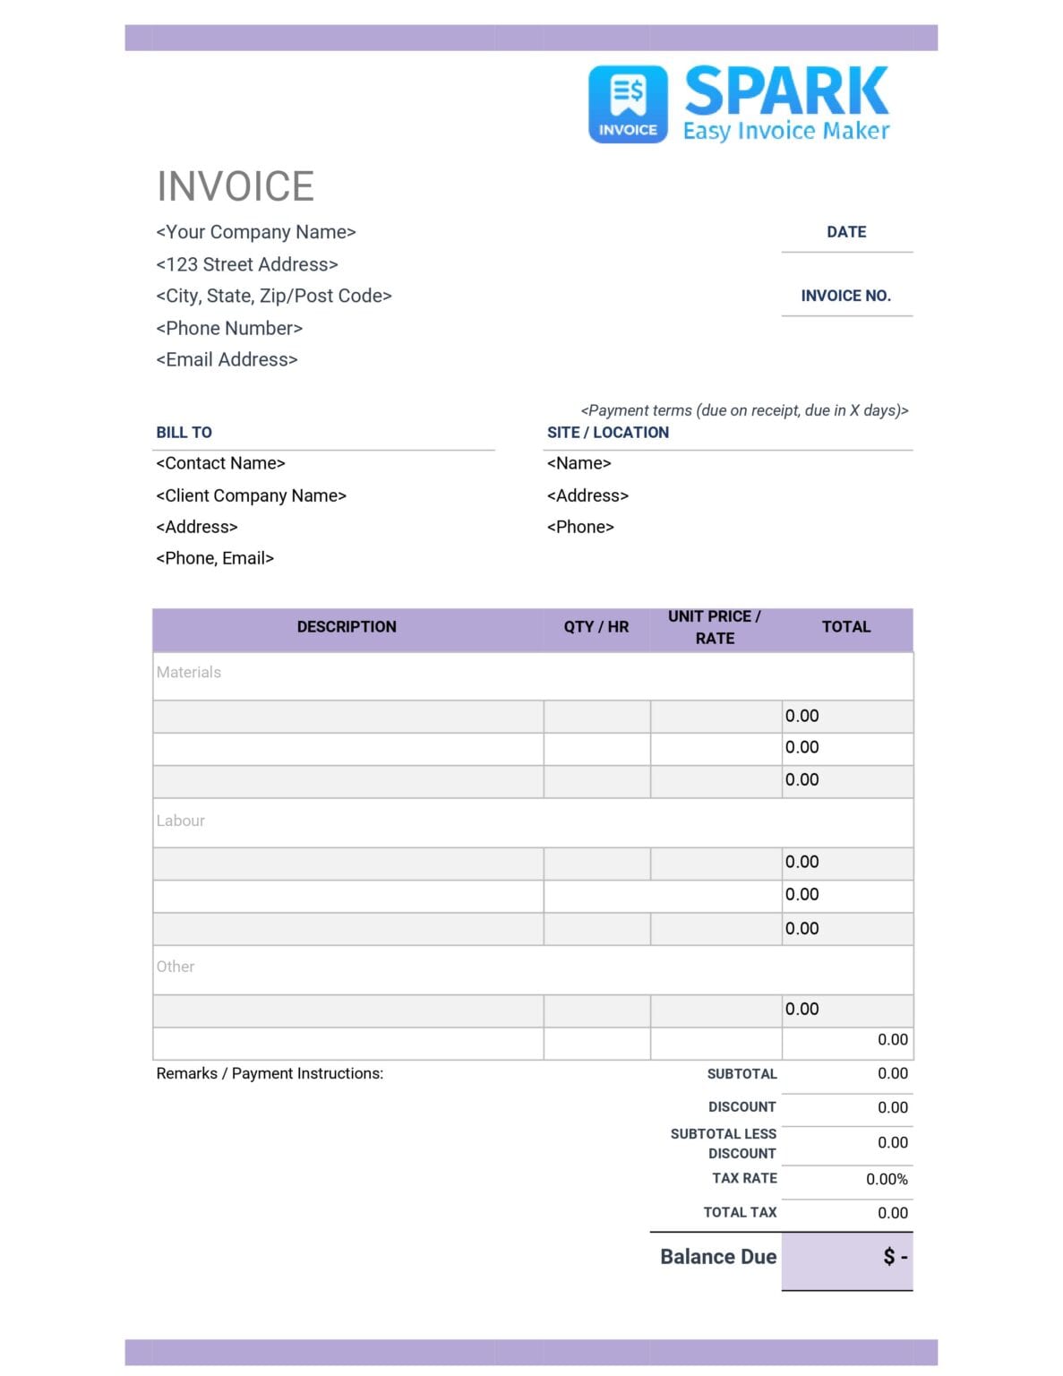
Task: Select the <Your Company Name> placeholder
Action: coord(255,231)
